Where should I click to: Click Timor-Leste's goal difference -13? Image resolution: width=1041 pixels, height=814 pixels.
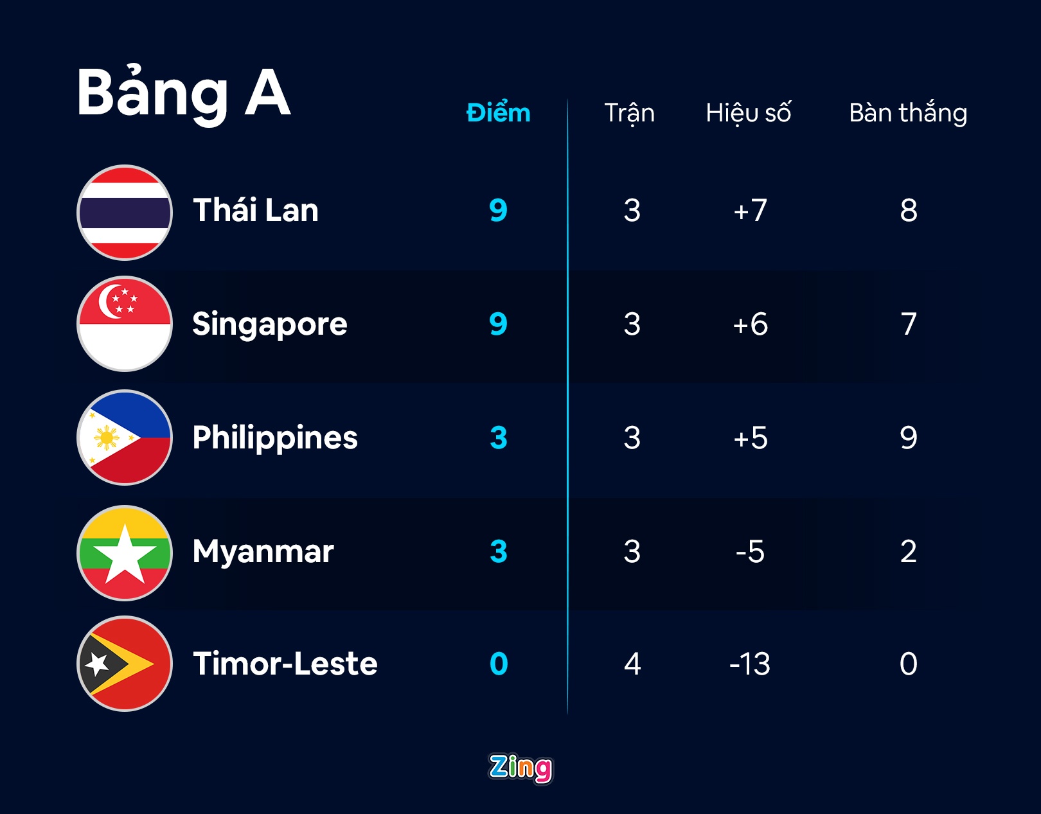[750, 664]
